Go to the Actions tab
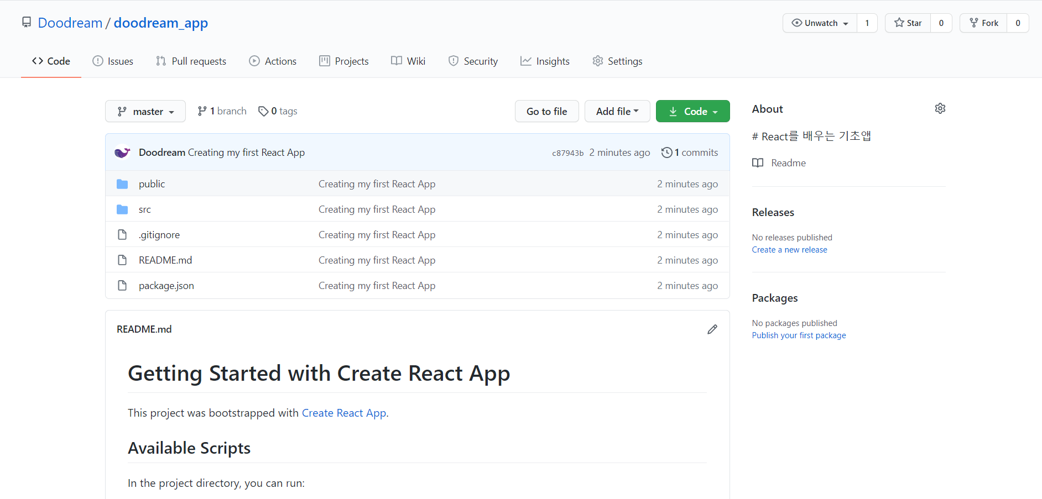1042x499 pixels. tap(273, 61)
